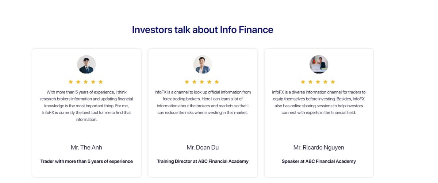The height and width of the screenshot is (183, 438).
Task: Click the name 'Mr. The Anh'
Action: click(87, 147)
